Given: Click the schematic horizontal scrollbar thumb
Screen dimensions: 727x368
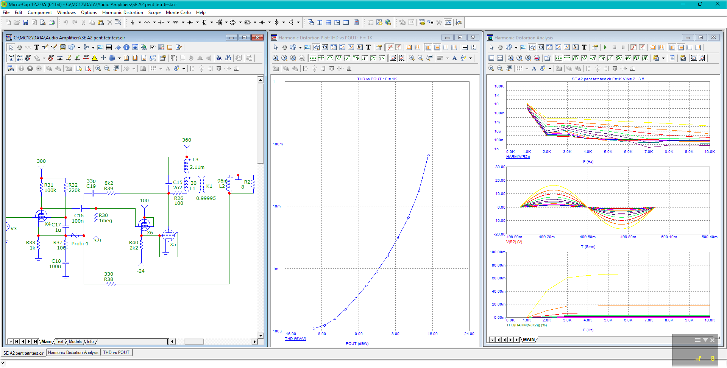Looking at the screenshot, I should tap(194, 341).
